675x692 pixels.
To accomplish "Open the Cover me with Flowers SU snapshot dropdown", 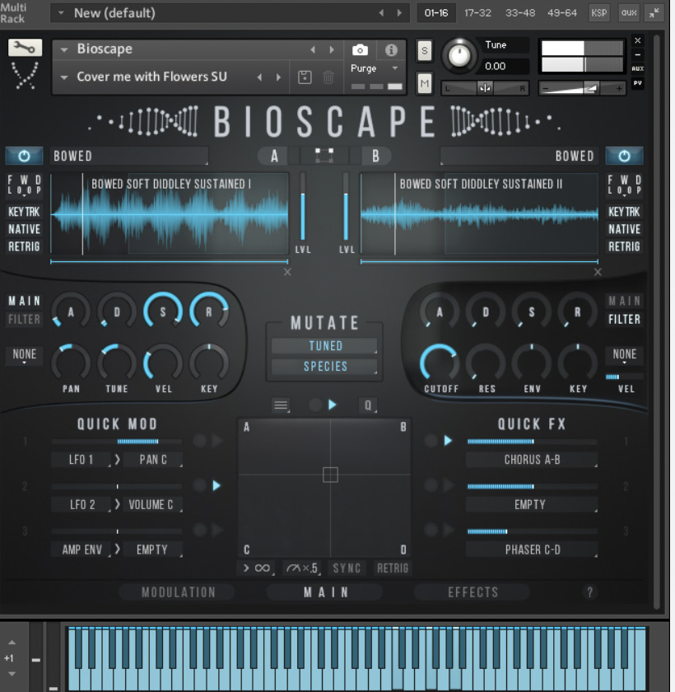I will click(x=64, y=77).
